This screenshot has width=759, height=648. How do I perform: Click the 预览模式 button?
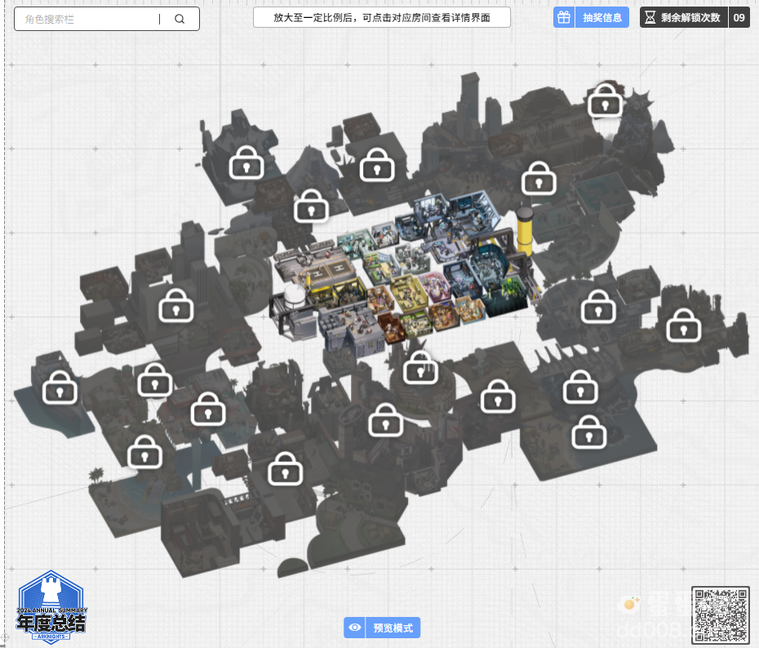[393, 628]
